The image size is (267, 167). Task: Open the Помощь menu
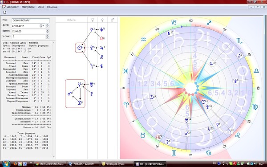[52, 7]
